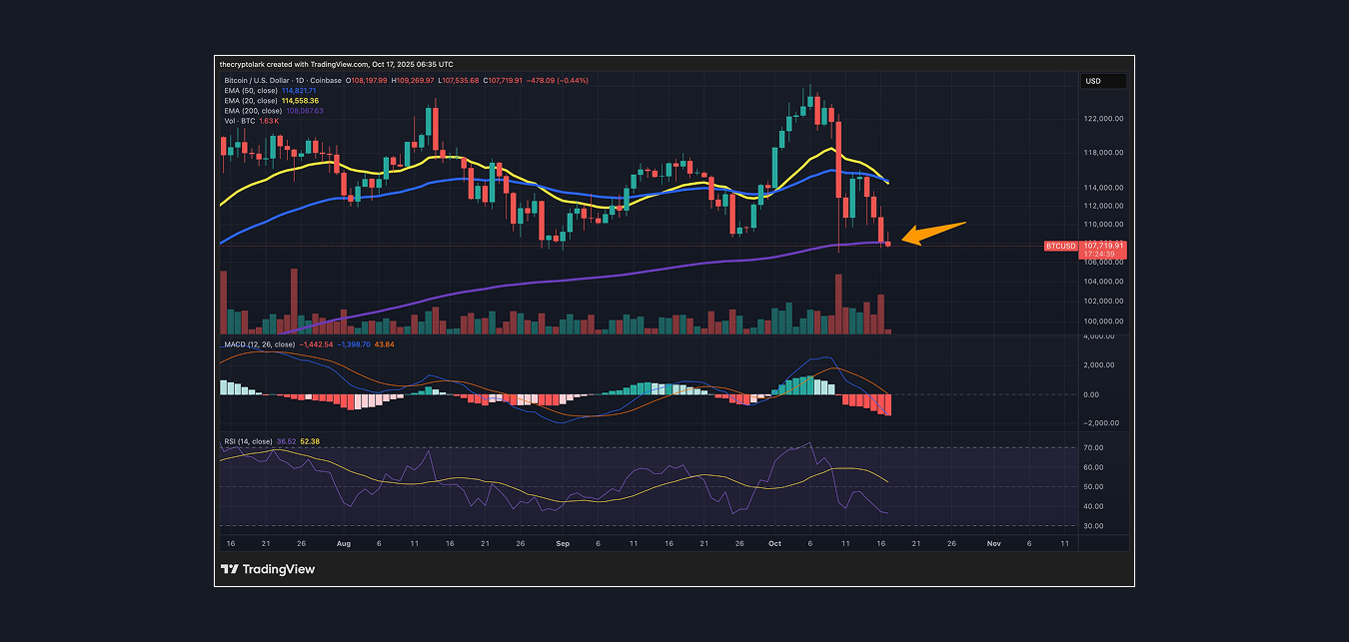Click the open price O108,197.99
Screen dimensions: 1349x642
coord(366,80)
